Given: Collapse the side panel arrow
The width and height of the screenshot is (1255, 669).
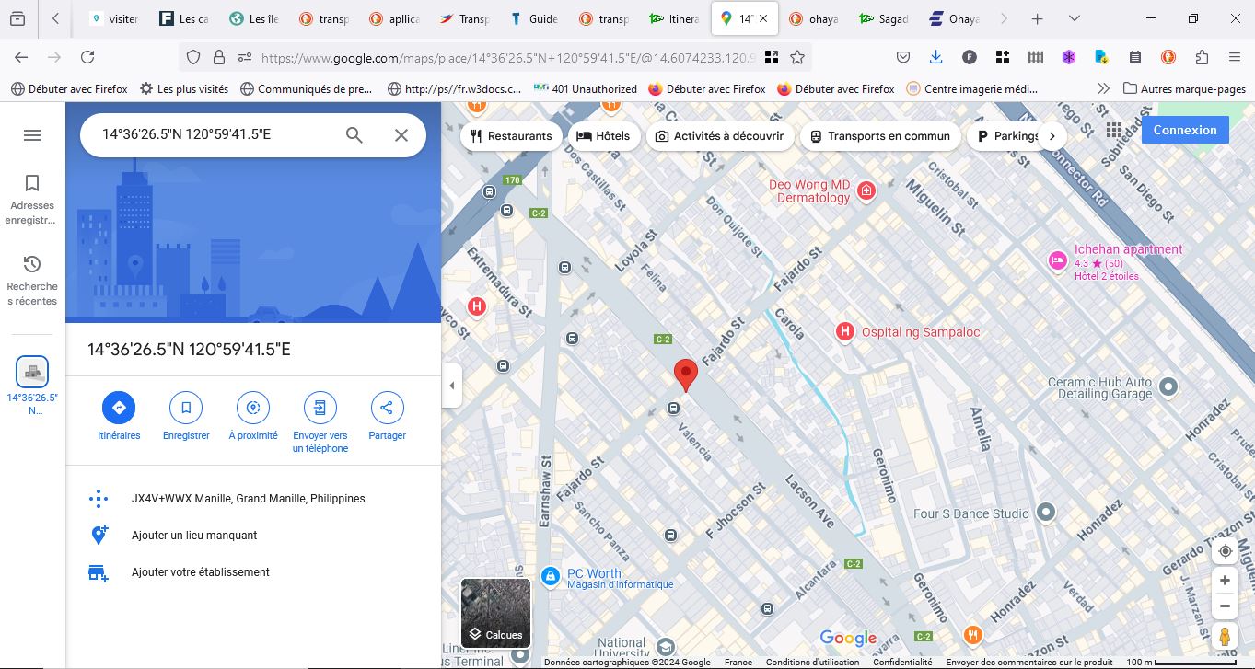Looking at the screenshot, I should [451, 386].
